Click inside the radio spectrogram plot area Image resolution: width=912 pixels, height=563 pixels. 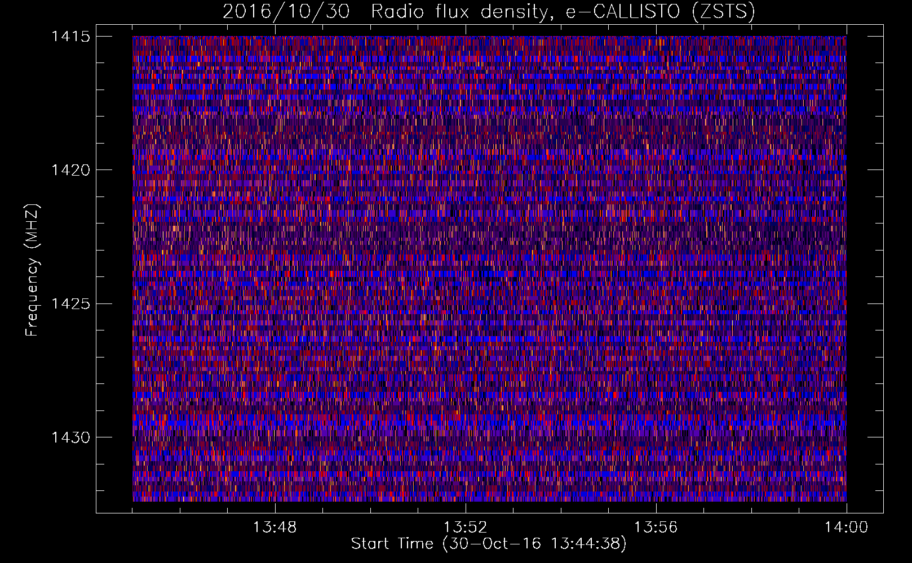pyautogui.click(x=489, y=269)
